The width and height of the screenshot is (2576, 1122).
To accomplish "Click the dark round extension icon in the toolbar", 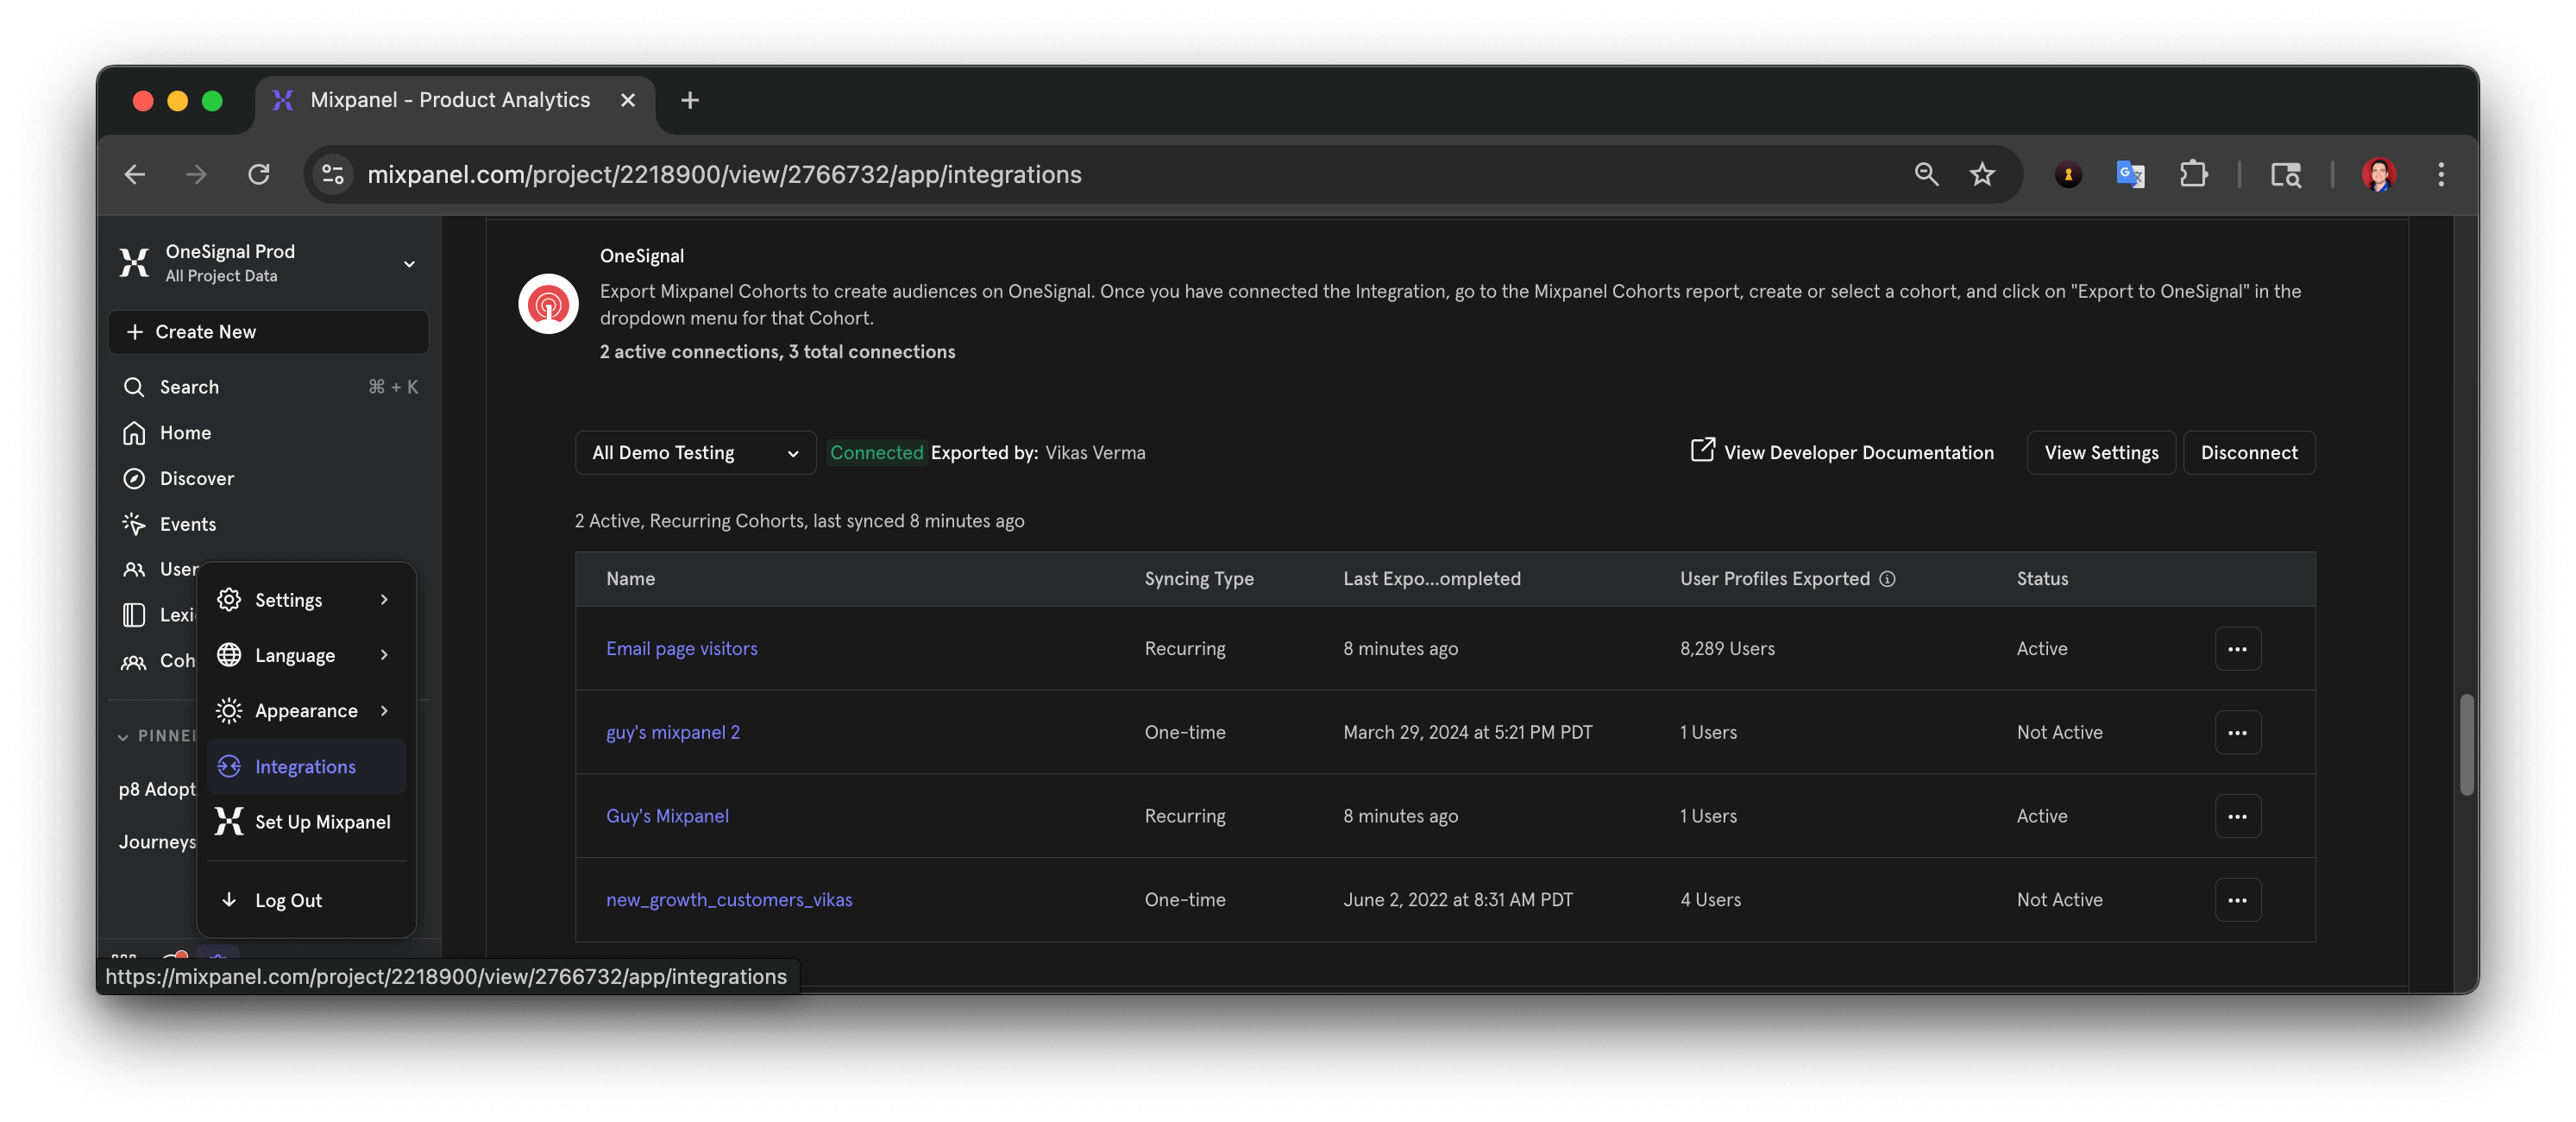I will click(x=2068, y=174).
